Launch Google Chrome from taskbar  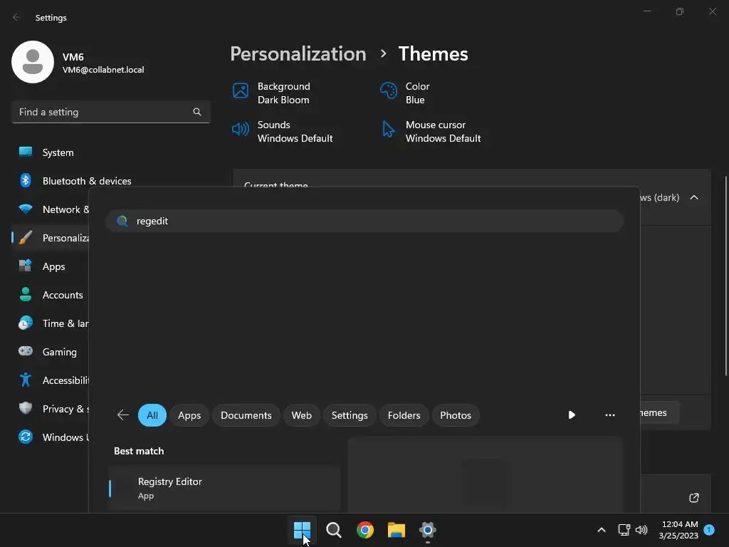tap(365, 530)
